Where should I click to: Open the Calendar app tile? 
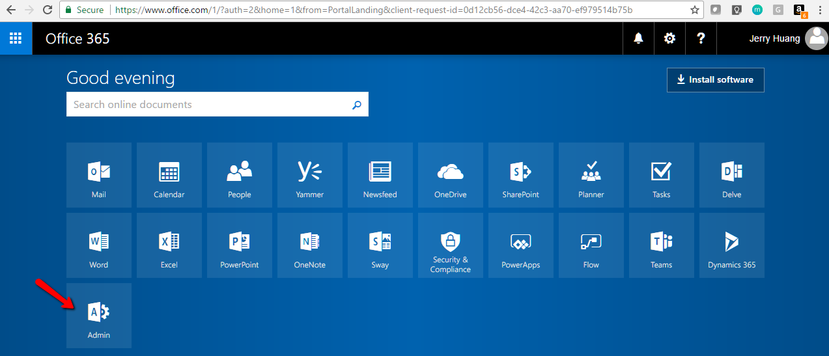click(x=169, y=175)
